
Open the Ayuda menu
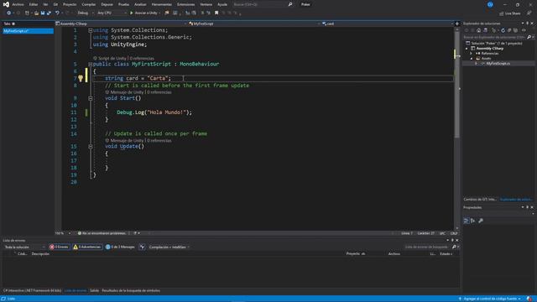pyautogui.click(x=222, y=4)
